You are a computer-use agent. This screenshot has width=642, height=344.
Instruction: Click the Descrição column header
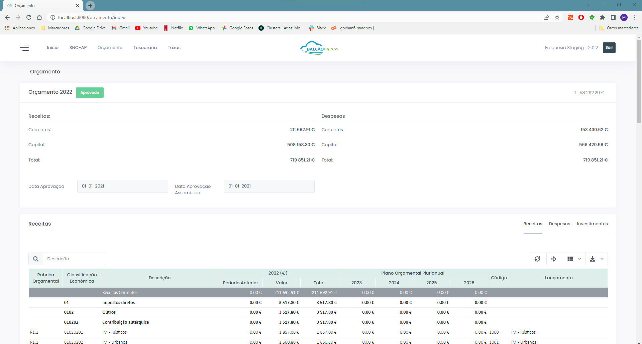159,278
